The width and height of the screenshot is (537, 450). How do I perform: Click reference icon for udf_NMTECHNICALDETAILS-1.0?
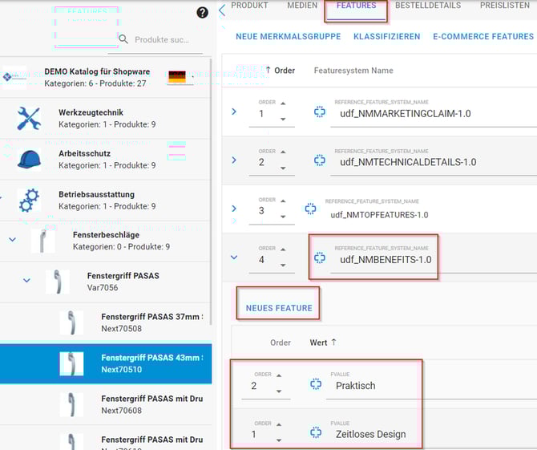point(320,160)
